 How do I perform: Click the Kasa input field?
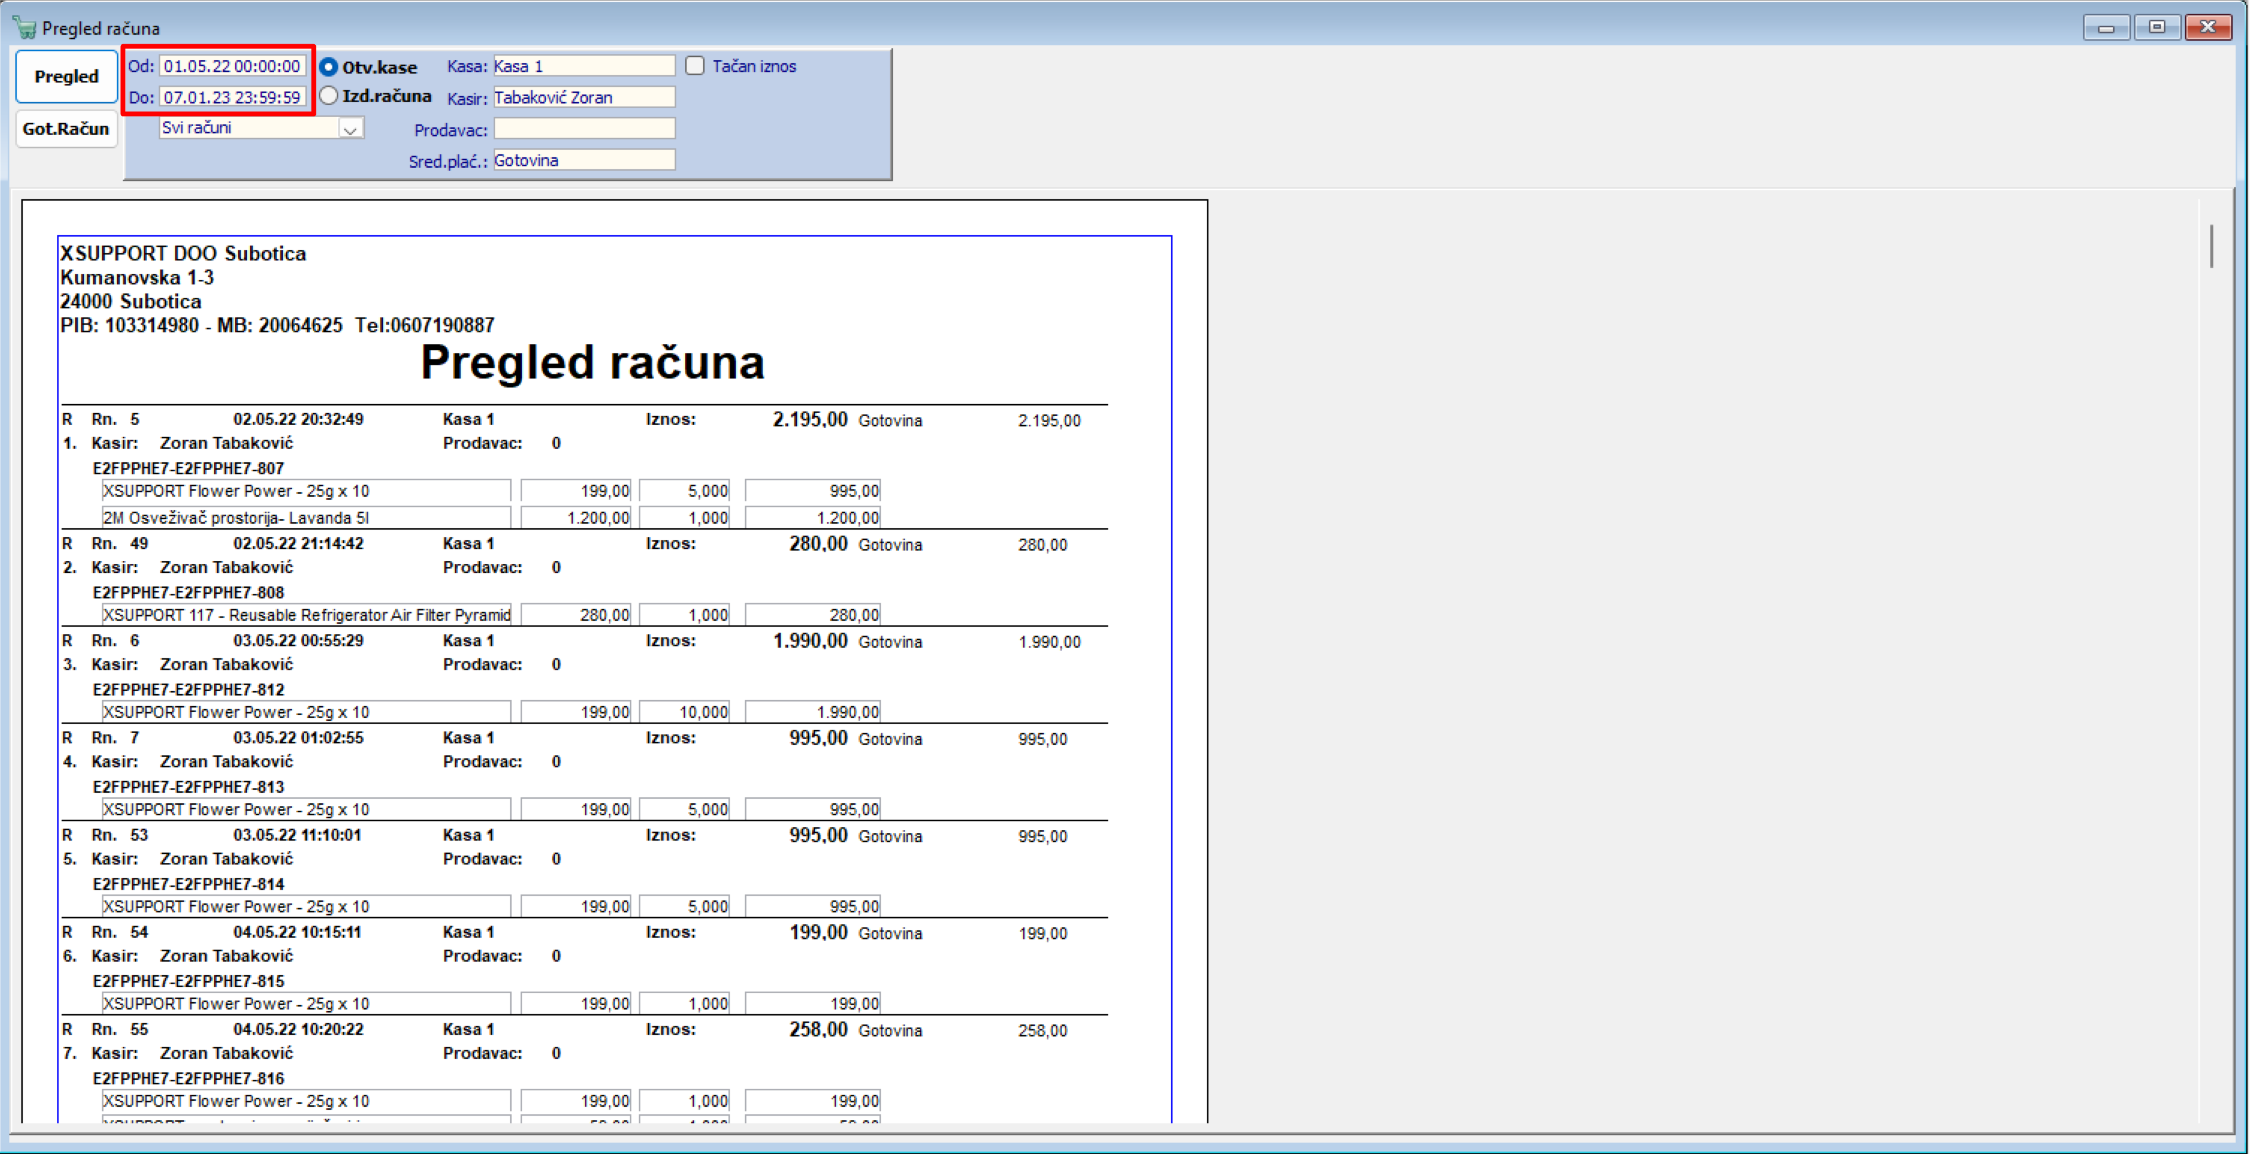[584, 66]
